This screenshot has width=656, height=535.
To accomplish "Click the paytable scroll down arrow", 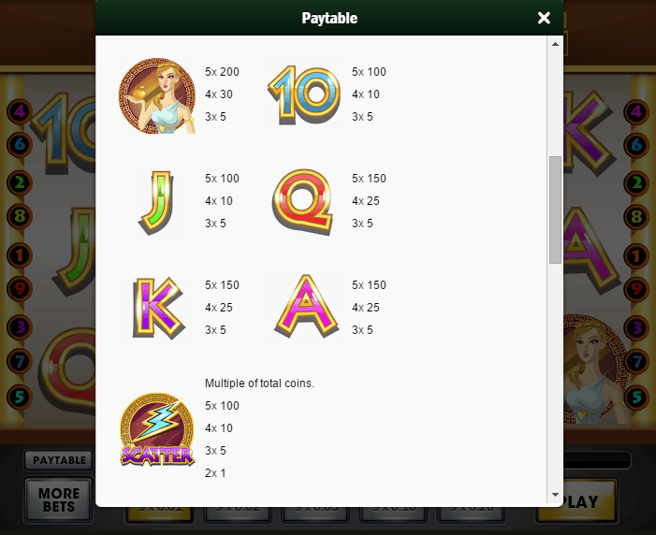I will [555, 495].
